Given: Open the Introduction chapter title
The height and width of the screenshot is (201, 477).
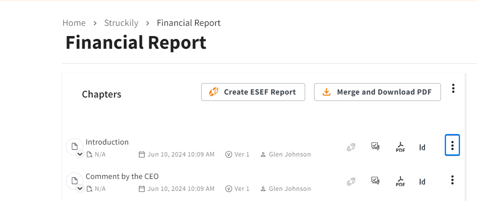Looking at the screenshot, I should tap(107, 142).
